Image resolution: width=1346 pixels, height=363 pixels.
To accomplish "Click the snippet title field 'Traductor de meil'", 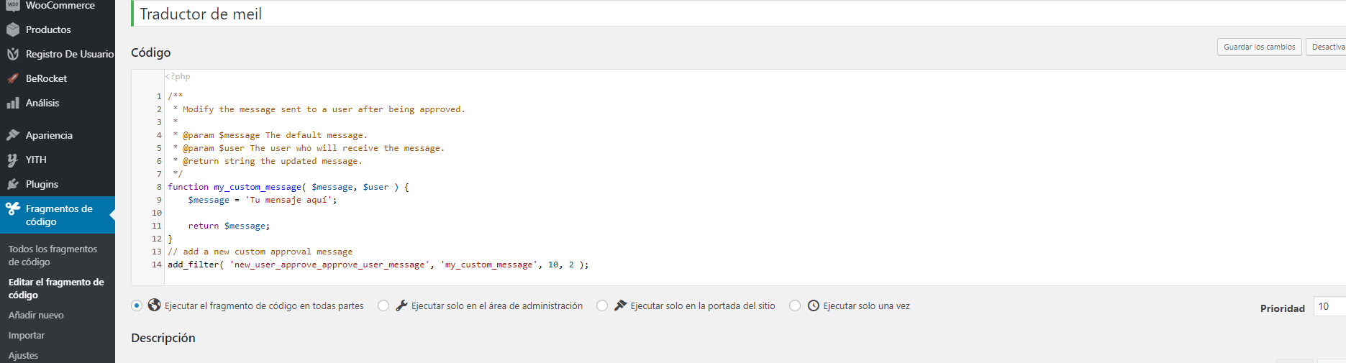I will 739,14.
